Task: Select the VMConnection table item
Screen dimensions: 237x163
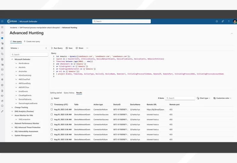Action: pyautogui.click(x=25, y=119)
